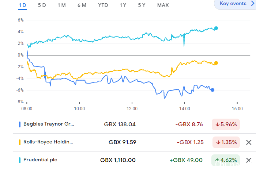View the MAX time range
This screenshot has height=169, width=256.
click(163, 5)
